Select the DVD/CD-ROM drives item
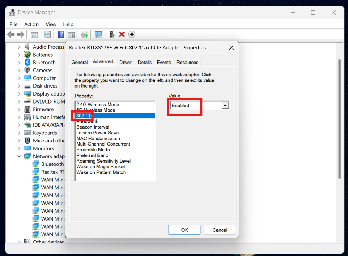The height and width of the screenshot is (256, 348). pos(45,101)
